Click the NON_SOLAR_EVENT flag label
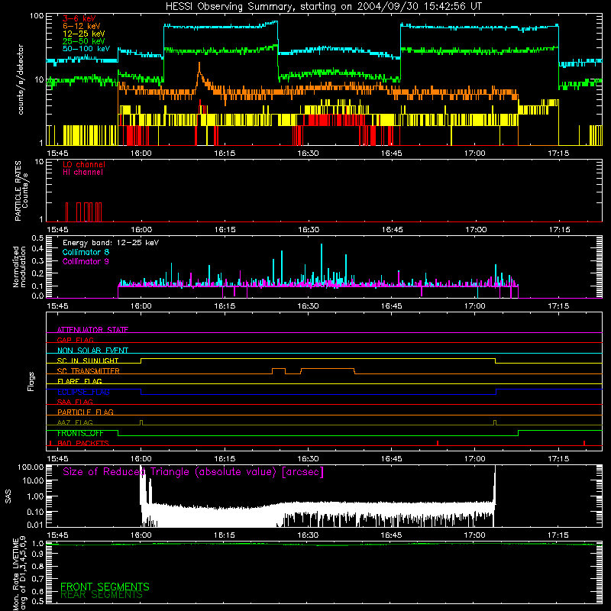 [92, 351]
